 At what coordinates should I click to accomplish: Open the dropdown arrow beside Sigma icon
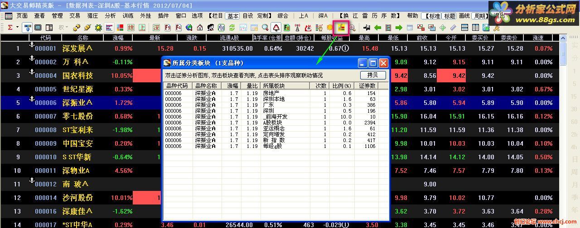tap(17, 27)
